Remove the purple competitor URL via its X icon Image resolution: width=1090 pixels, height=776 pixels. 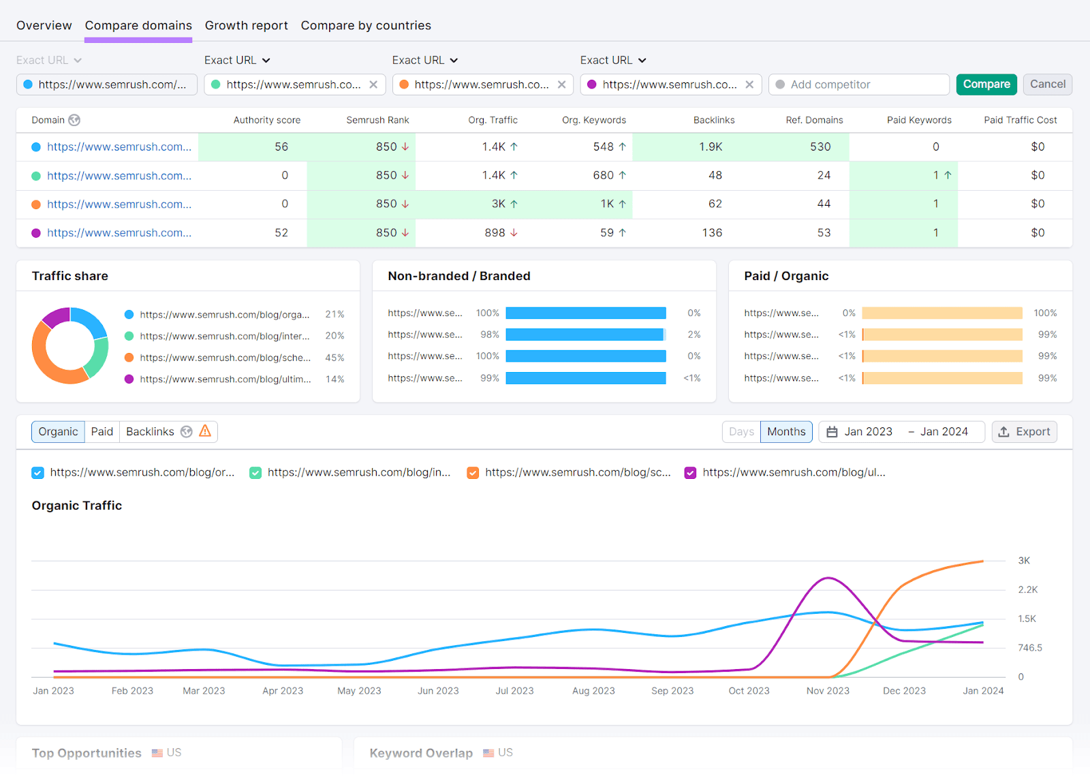click(x=749, y=84)
